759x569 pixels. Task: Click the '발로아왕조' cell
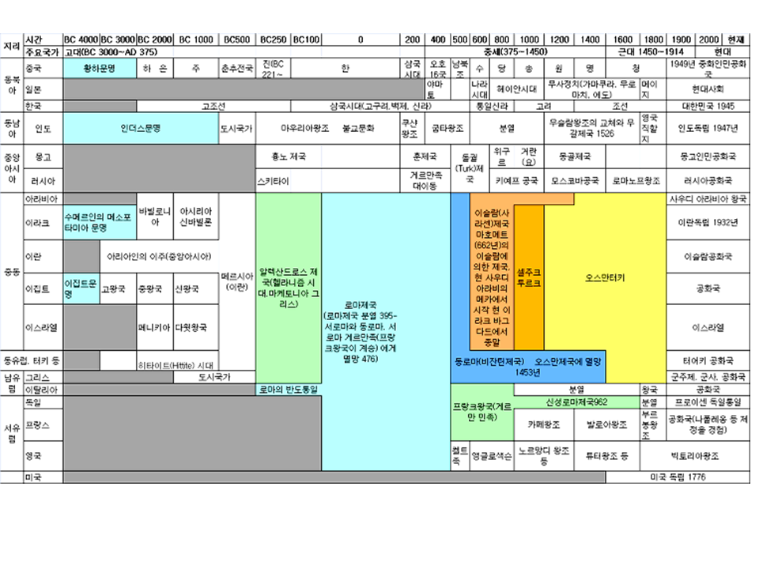pyautogui.click(x=607, y=424)
